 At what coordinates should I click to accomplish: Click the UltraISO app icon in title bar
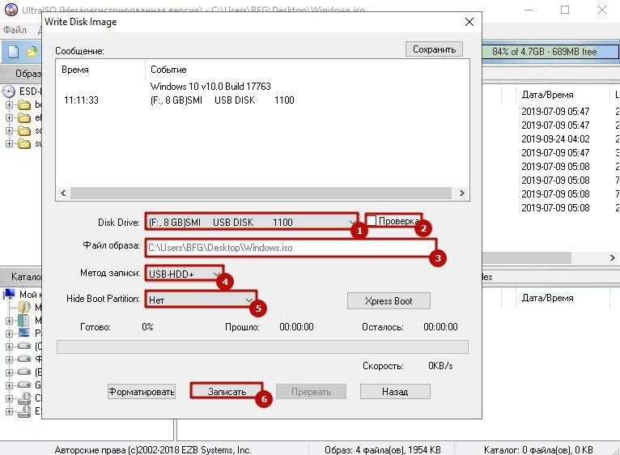pos(11,9)
